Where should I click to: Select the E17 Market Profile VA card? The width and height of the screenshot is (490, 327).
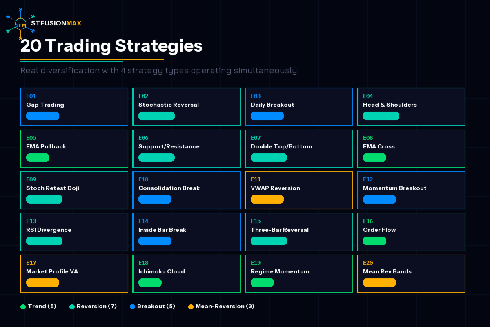tap(74, 273)
